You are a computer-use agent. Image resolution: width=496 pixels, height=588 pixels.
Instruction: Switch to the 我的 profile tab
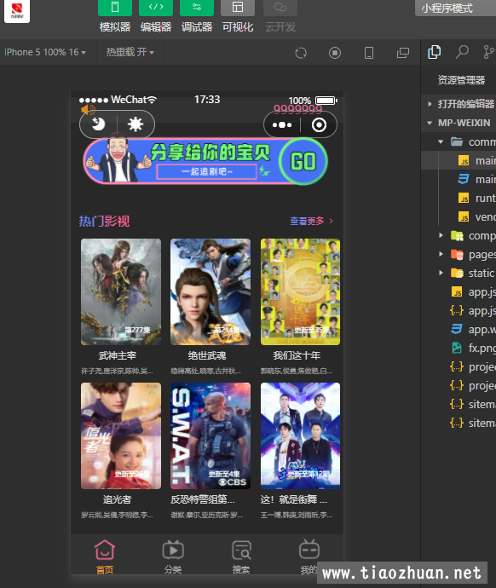click(309, 556)
